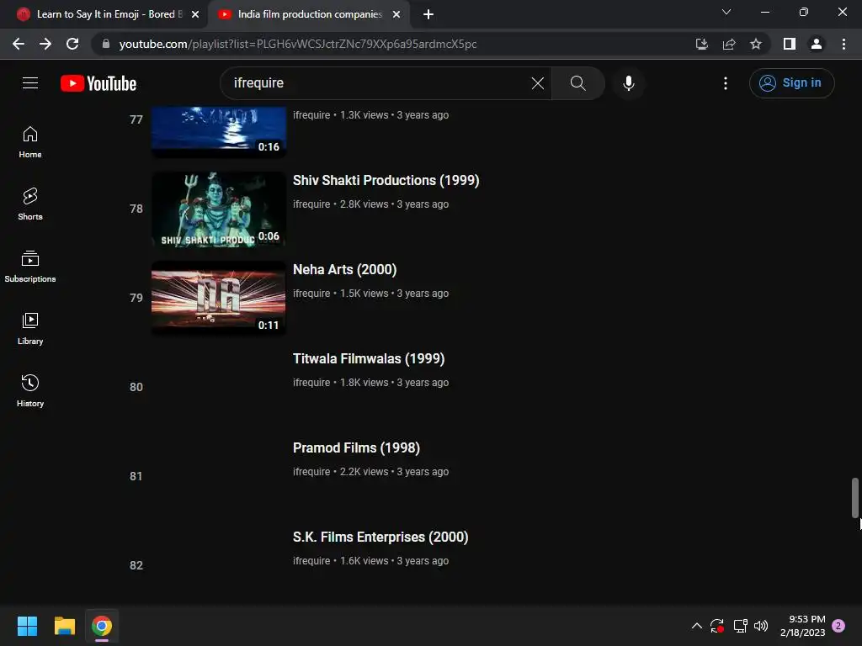Open a new browser tab
The height and width of the screenshot is (646, 862).
(428, 15)
